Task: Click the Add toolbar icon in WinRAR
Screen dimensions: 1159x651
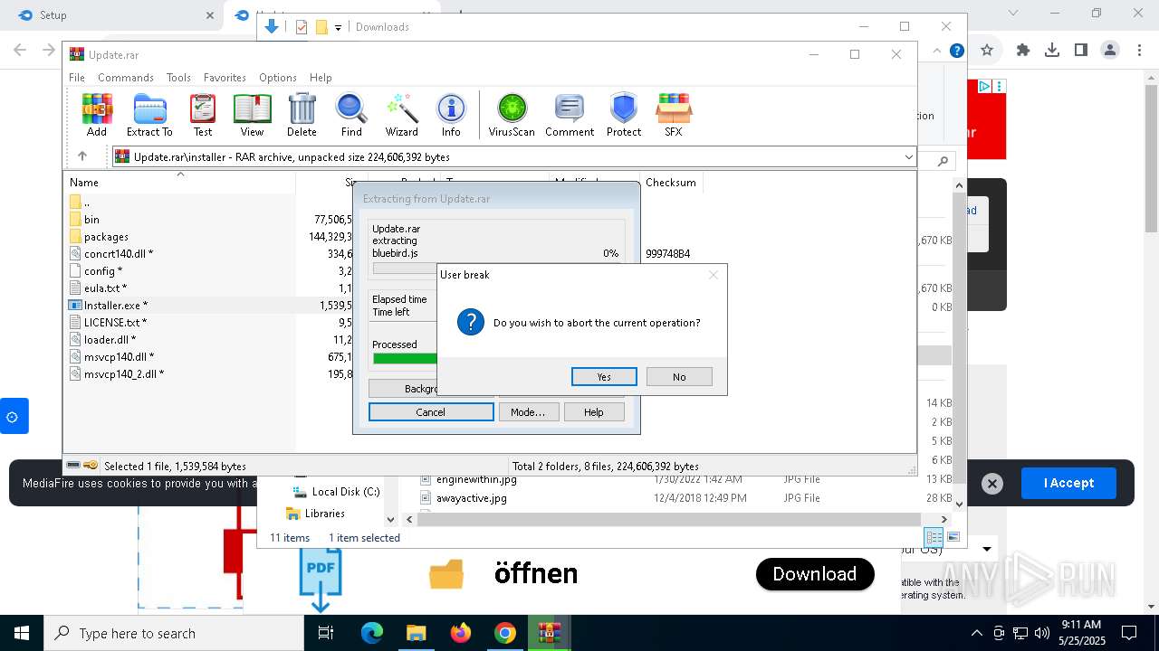Action: 97,115
